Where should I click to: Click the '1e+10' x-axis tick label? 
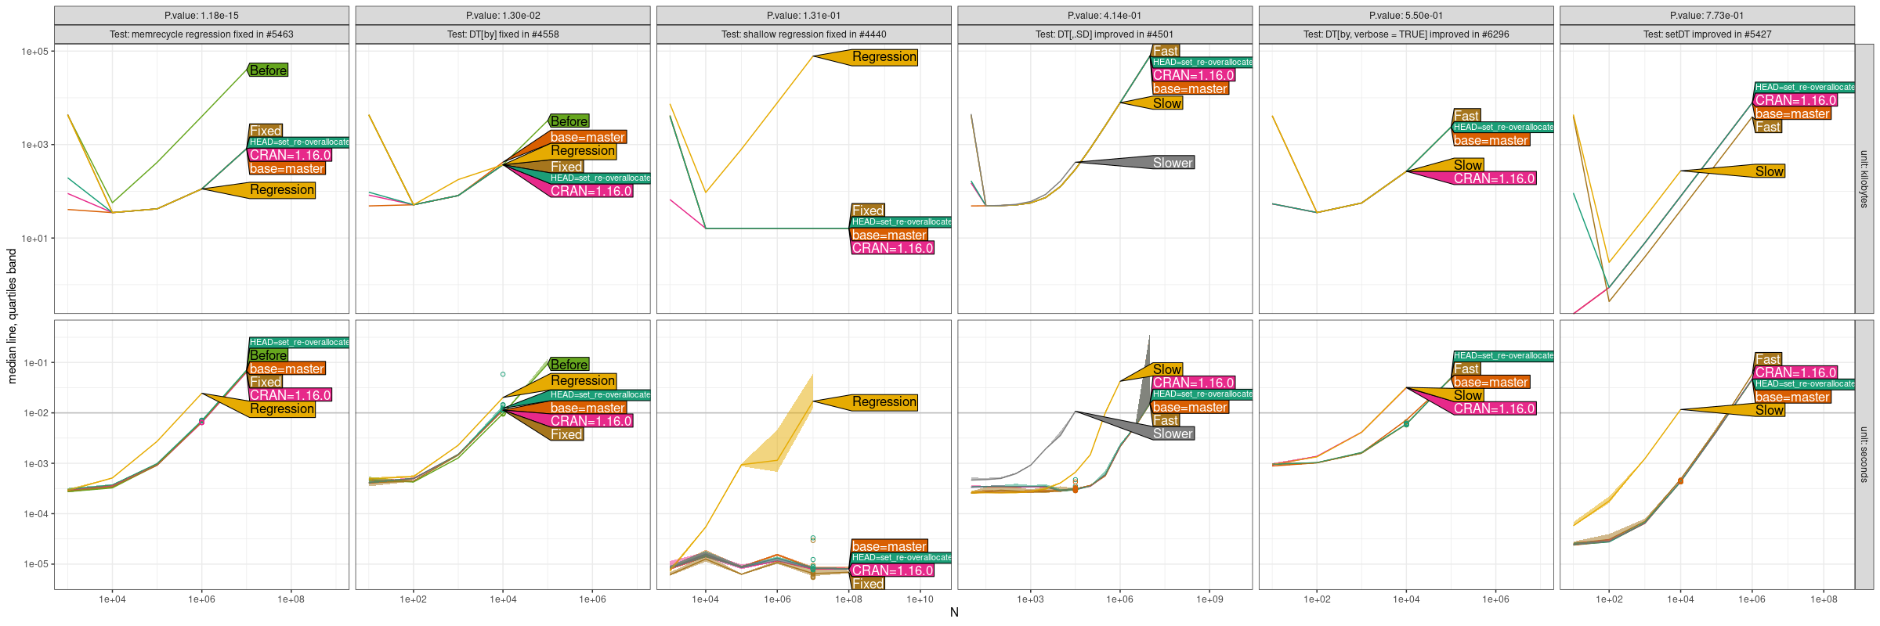920,599
